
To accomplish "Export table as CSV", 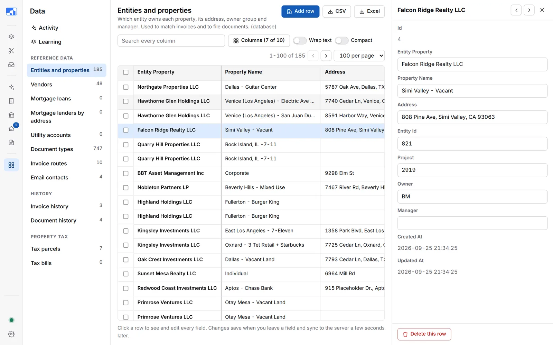I will coord(337,11).
